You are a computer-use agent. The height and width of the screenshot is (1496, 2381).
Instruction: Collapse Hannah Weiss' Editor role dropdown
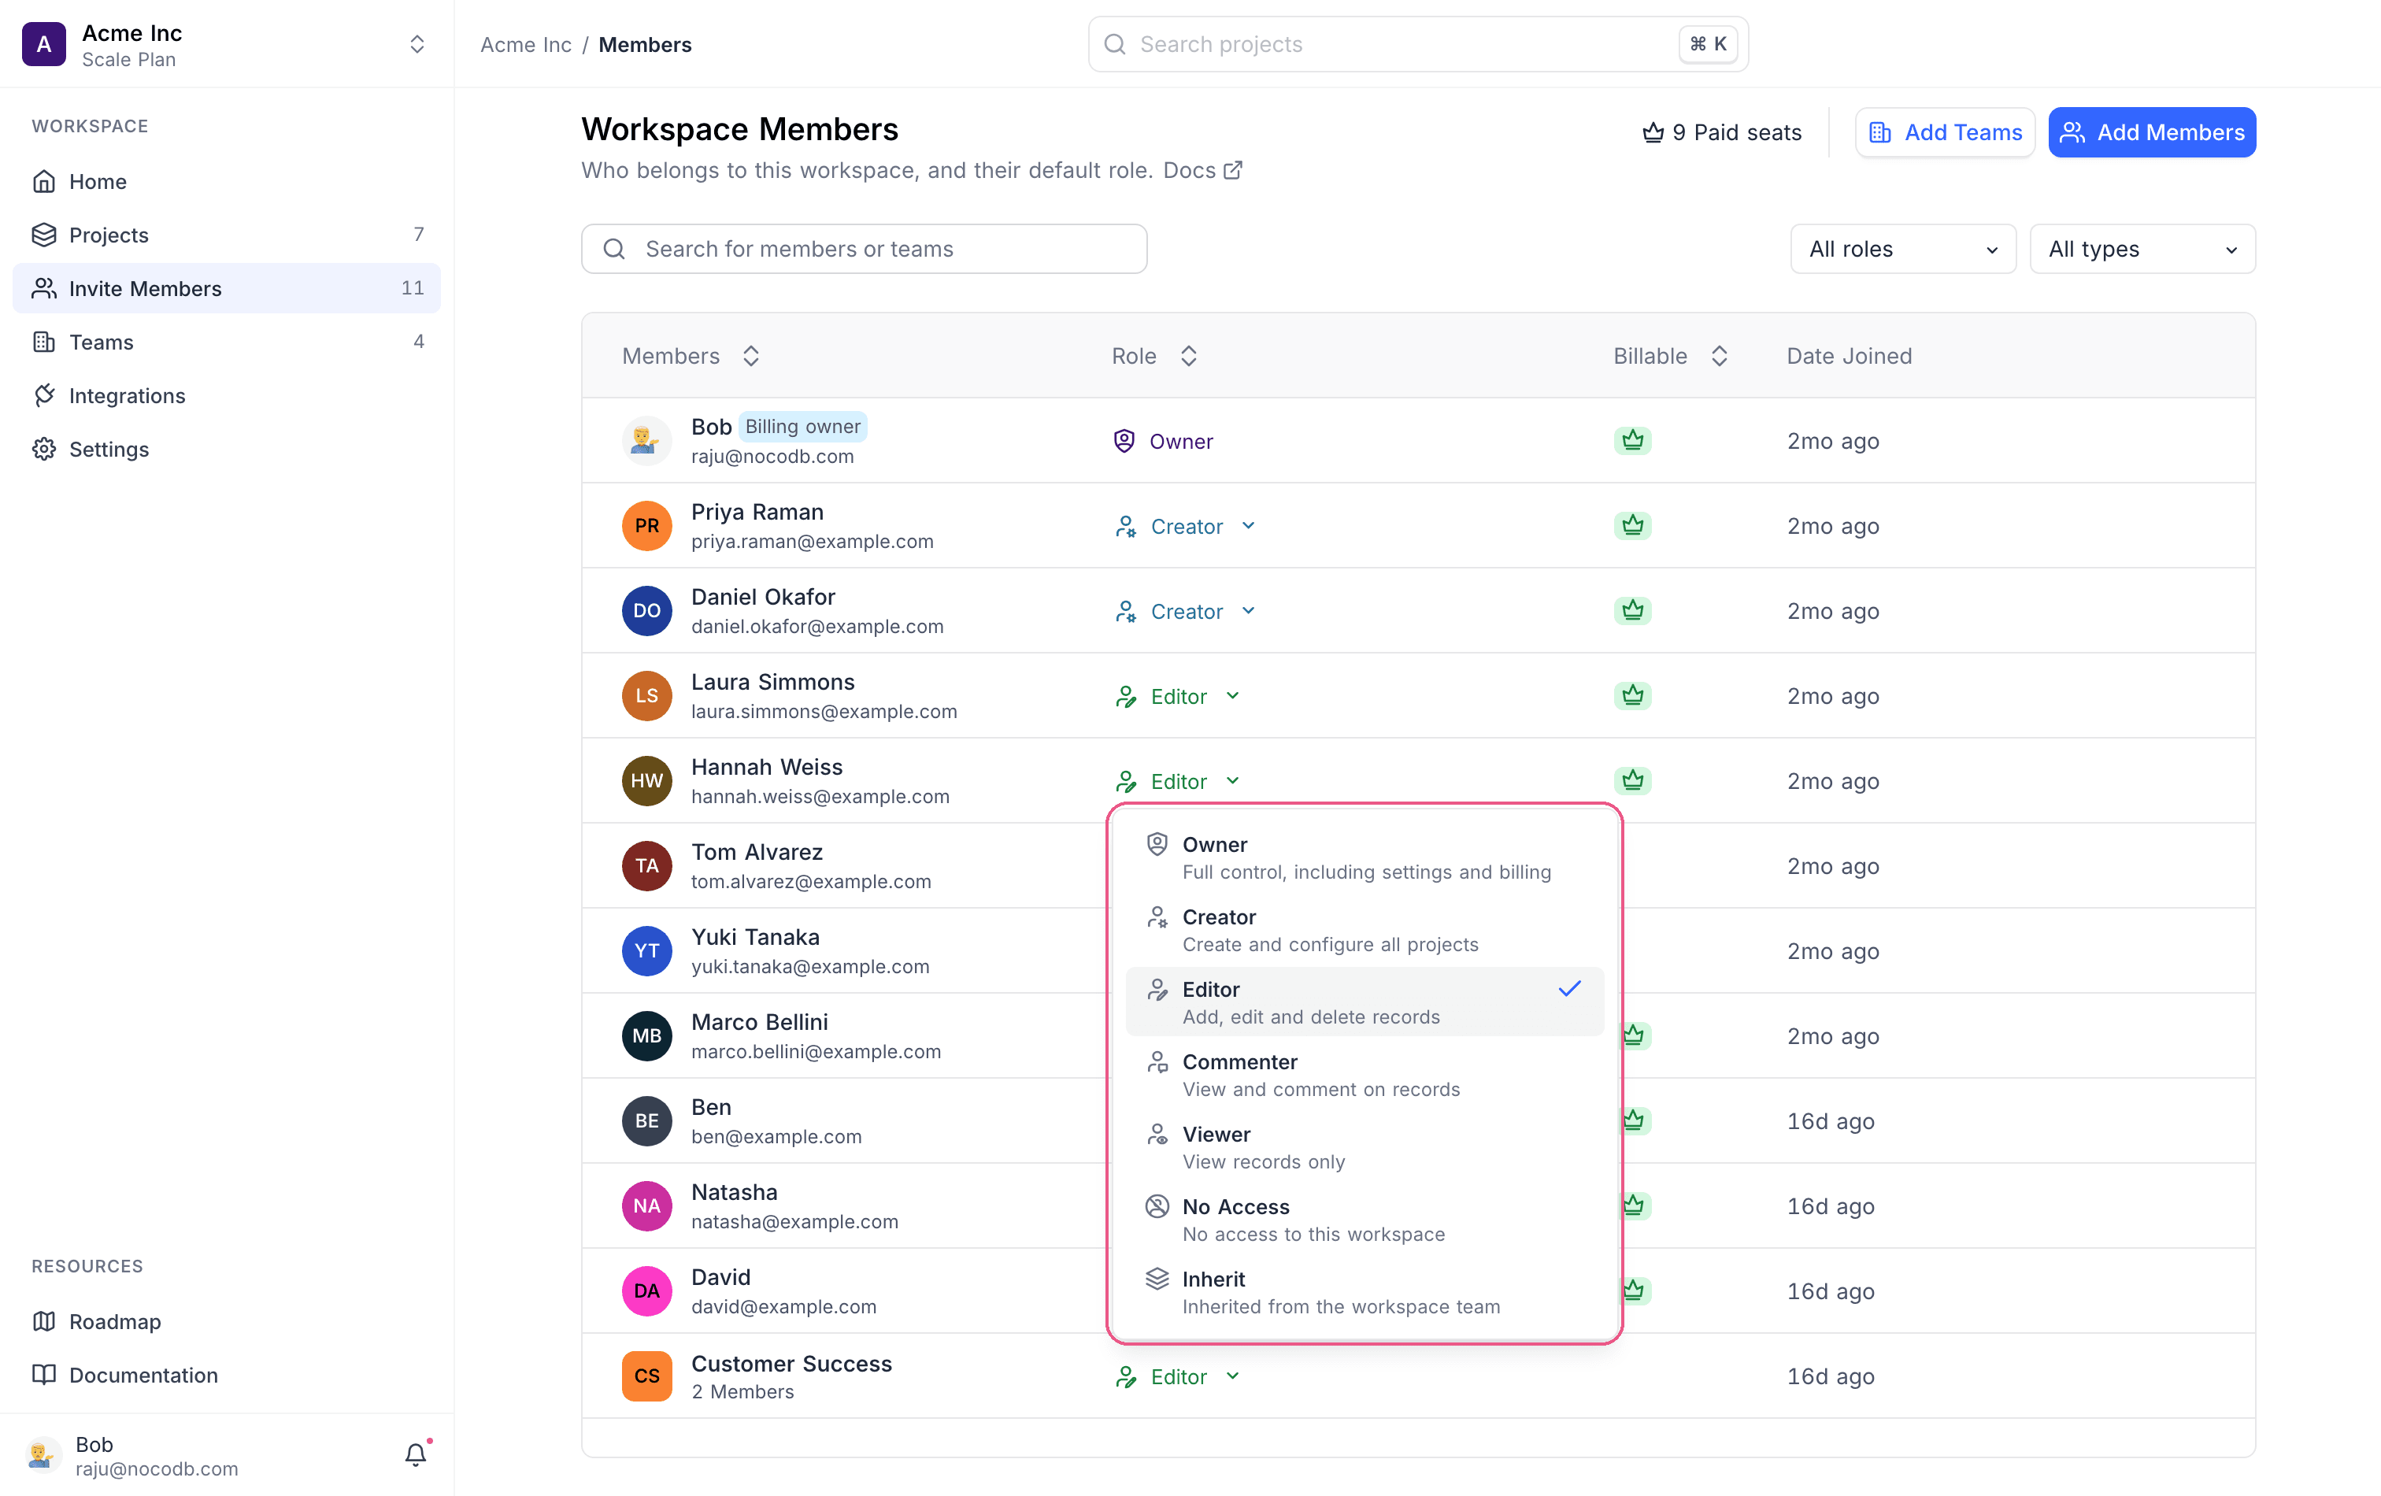(1178, 781)
